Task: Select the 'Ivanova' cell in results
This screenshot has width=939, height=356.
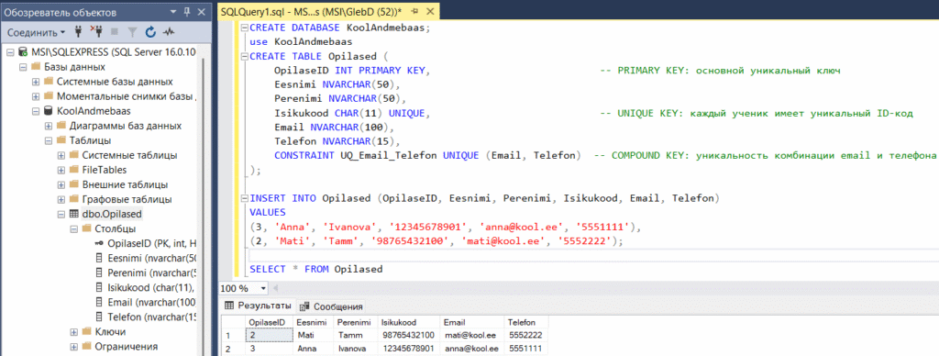Action: (356, 349)
